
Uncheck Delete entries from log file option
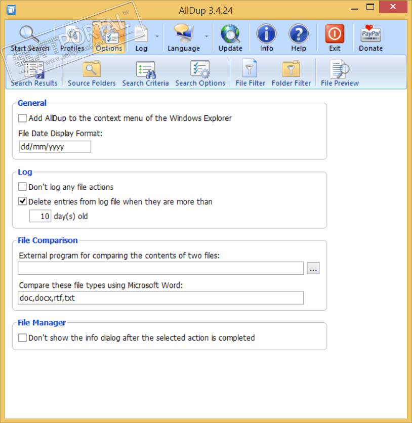(22, 201)
